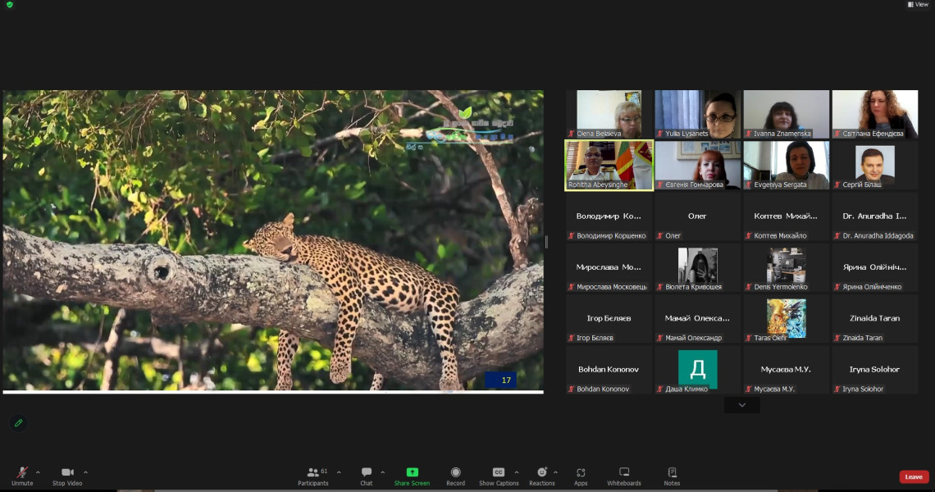Open the Chat panel
The height and width of the screenshot is (492, 935).
click(366, 476)
